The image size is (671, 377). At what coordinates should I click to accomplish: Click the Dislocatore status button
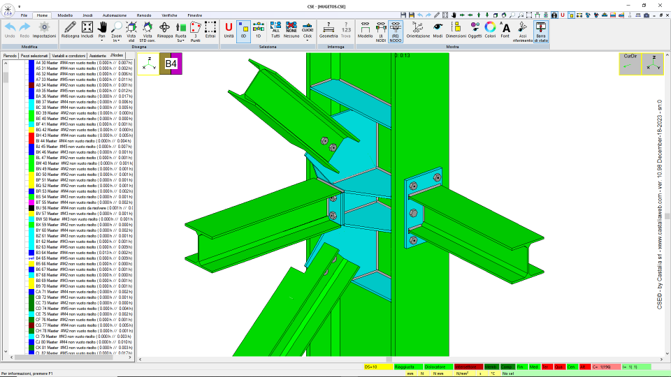pyautogui.click(x=438, y=367)
